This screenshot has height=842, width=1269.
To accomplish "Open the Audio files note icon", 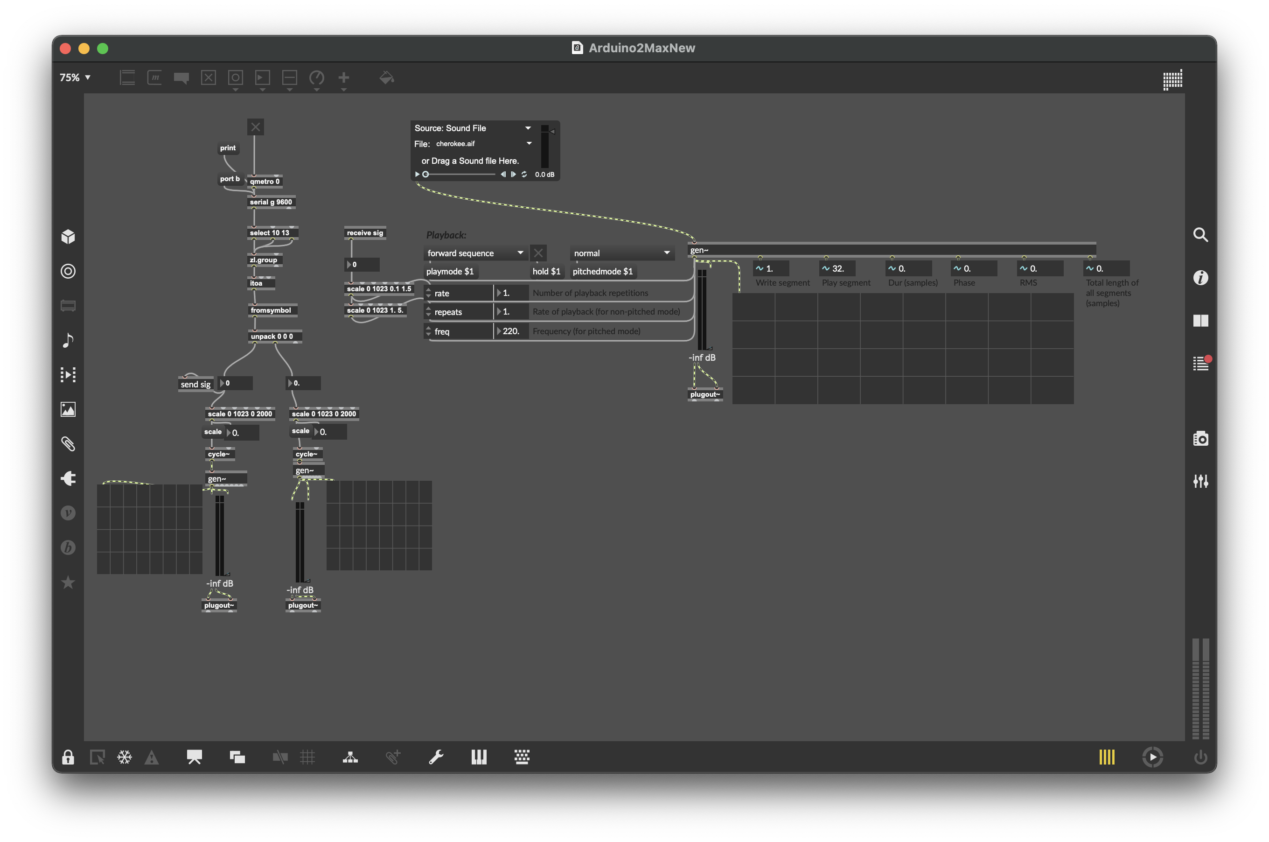I will click(x=68, y=340).
